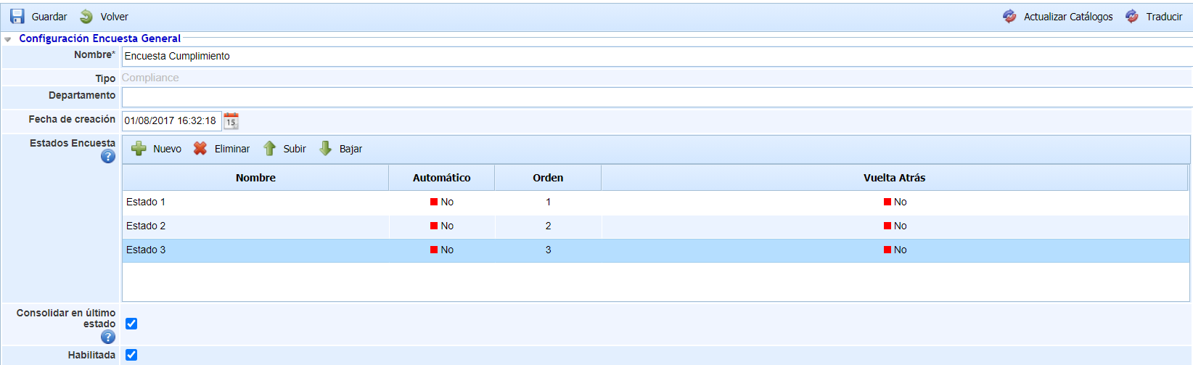Click the Traducir icon
This screenshot has width=1193, height=365.
pyautogui.click(x=1132, y=16)
